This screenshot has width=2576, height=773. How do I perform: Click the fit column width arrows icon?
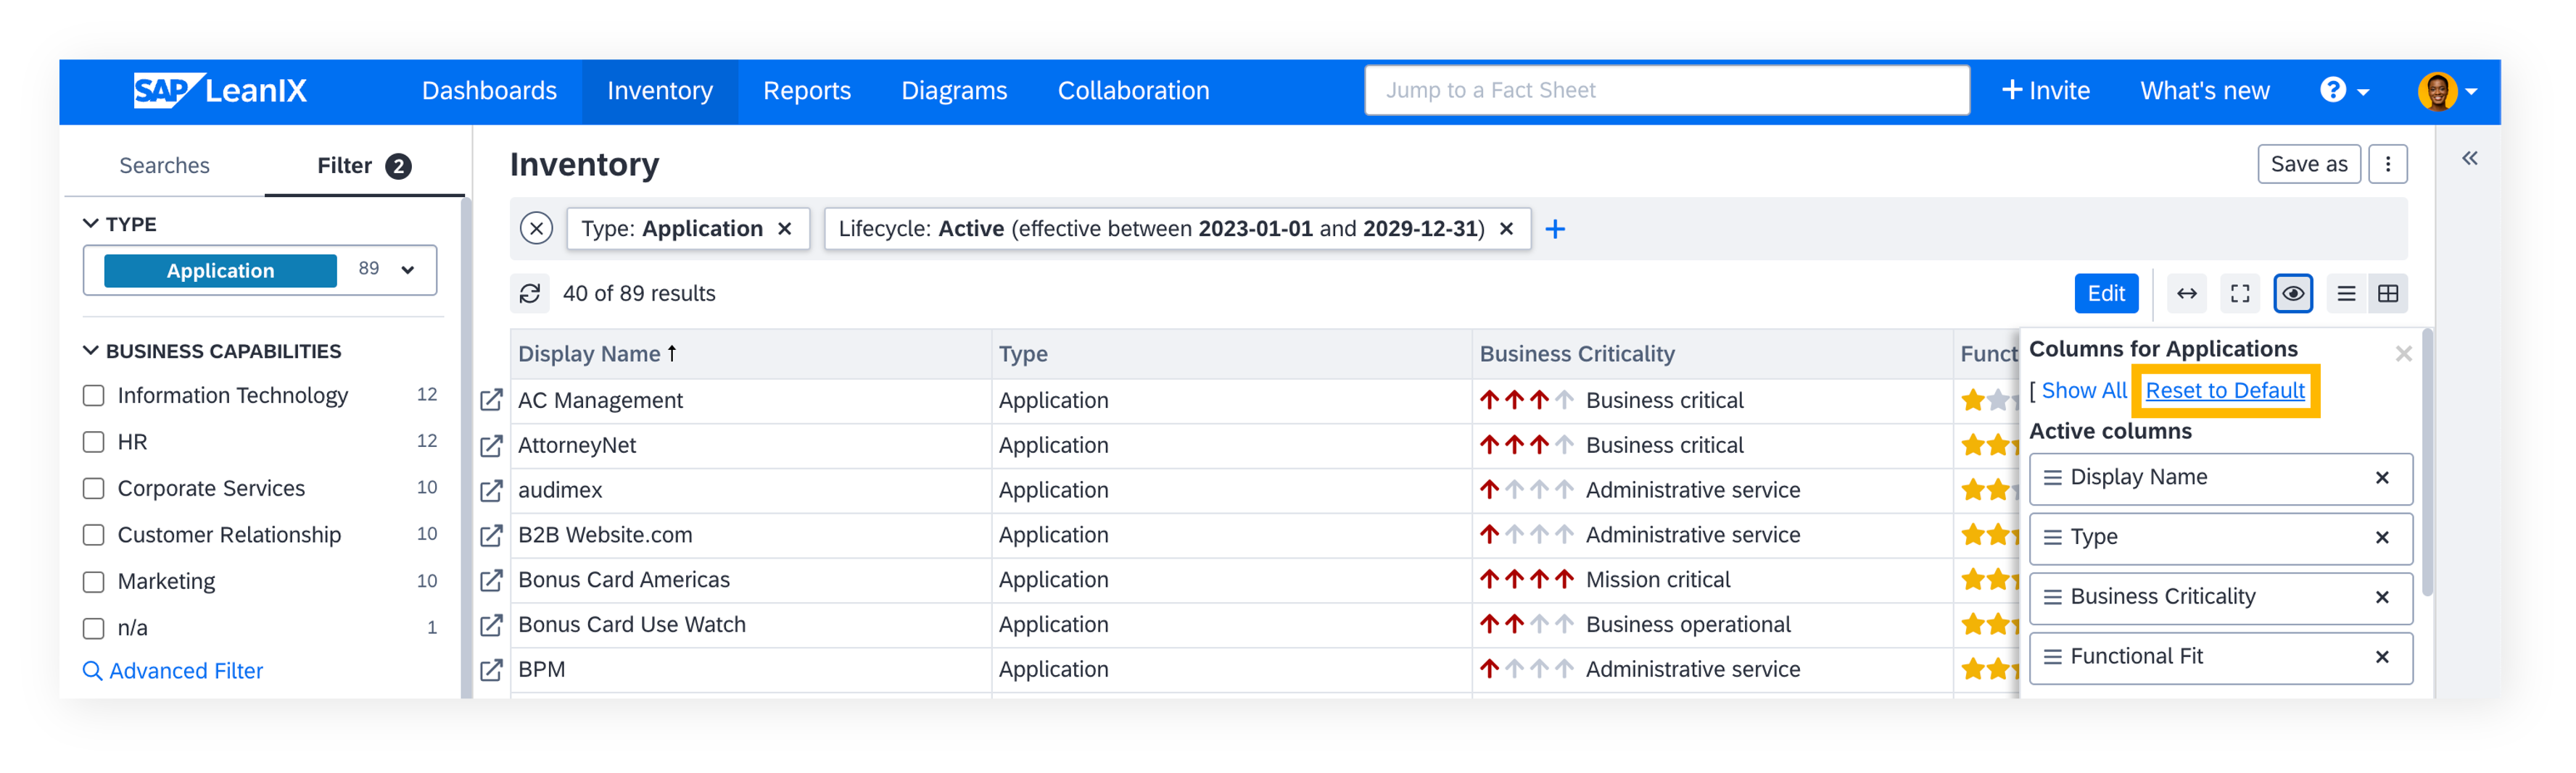[x=2186, y=293]
